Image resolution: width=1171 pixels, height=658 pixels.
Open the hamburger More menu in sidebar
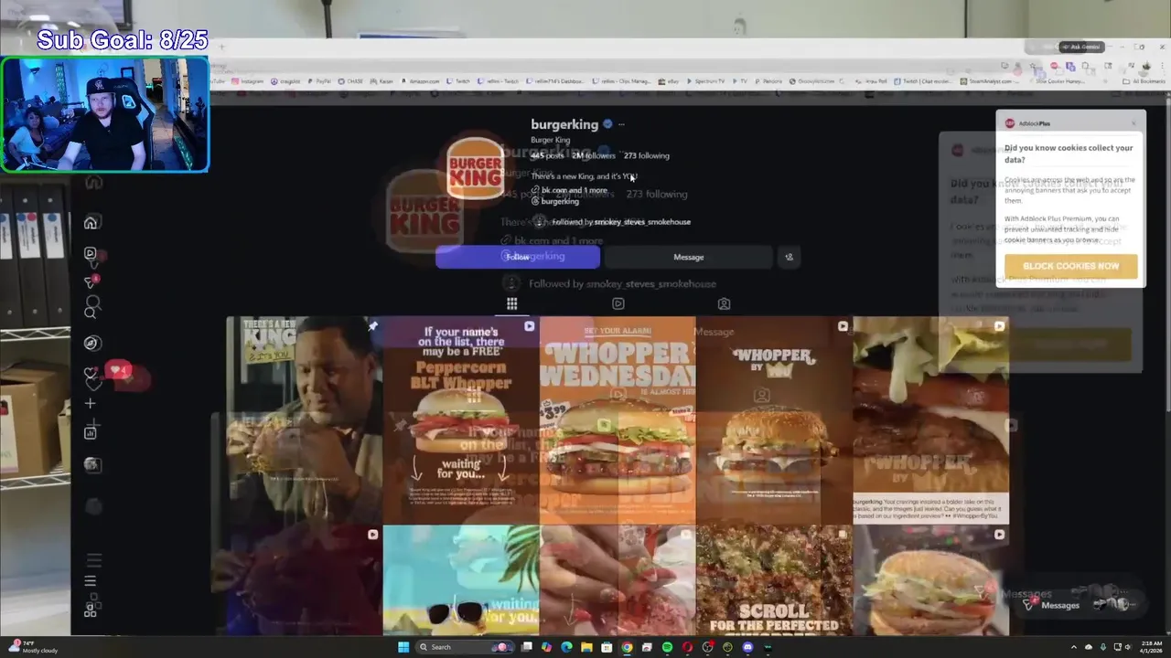[91, 580]
